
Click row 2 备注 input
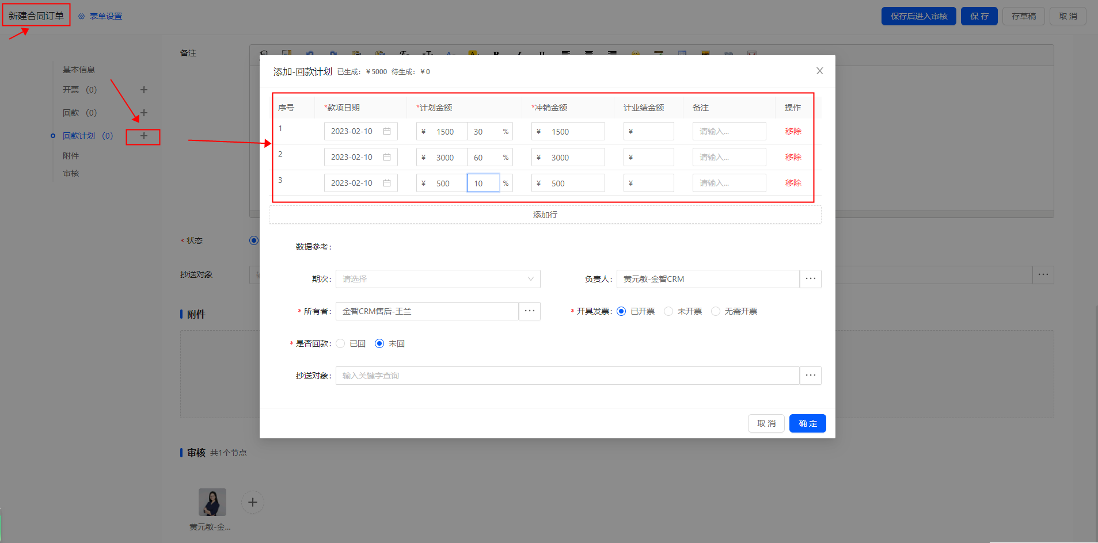pyautogui.click(x=730, y=157)
